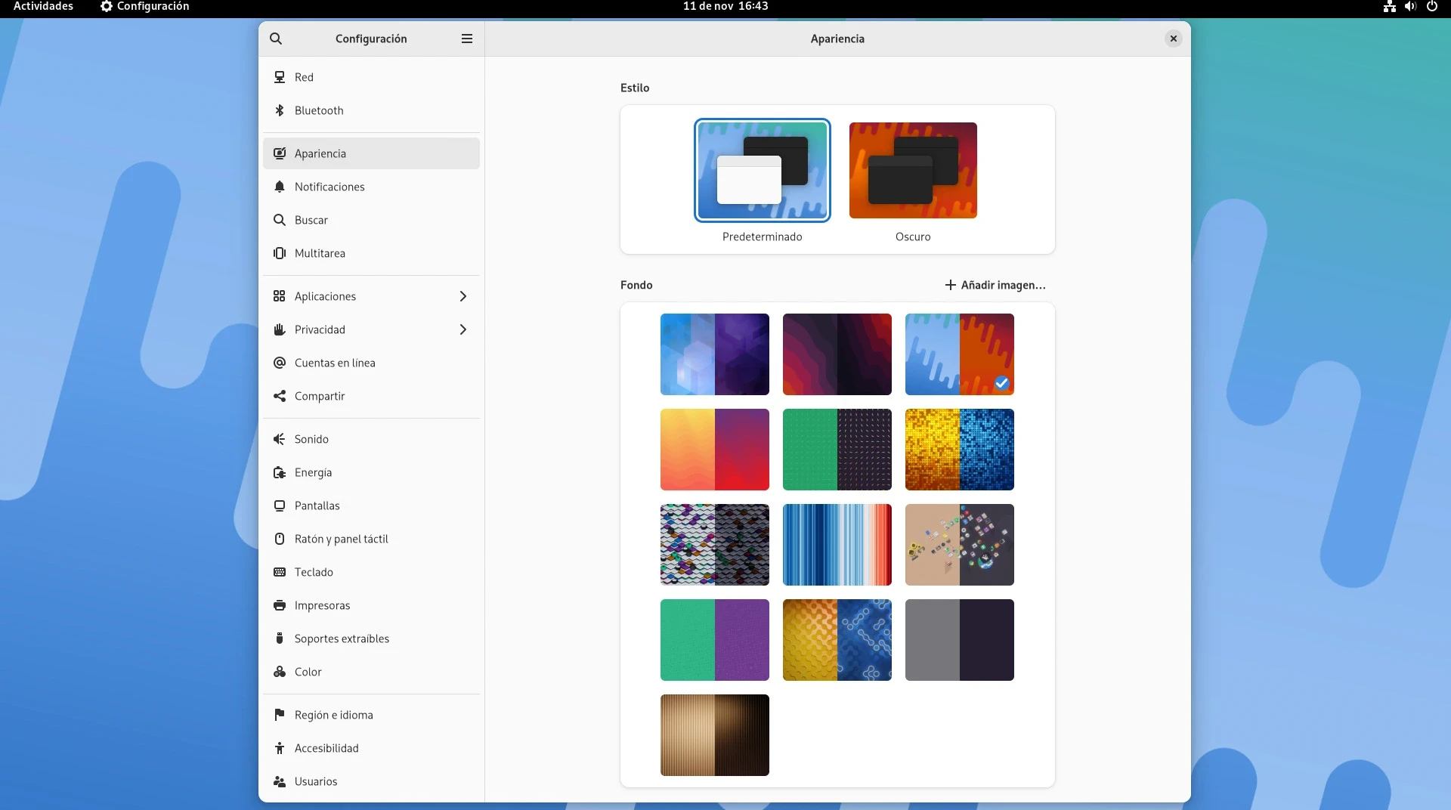Choose the solid gray and dark wallpaper
The image size is (1451, 810).
959,640
